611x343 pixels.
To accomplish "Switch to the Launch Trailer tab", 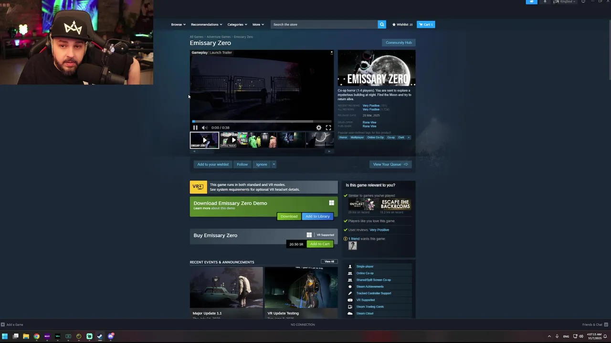I will 221,52.
